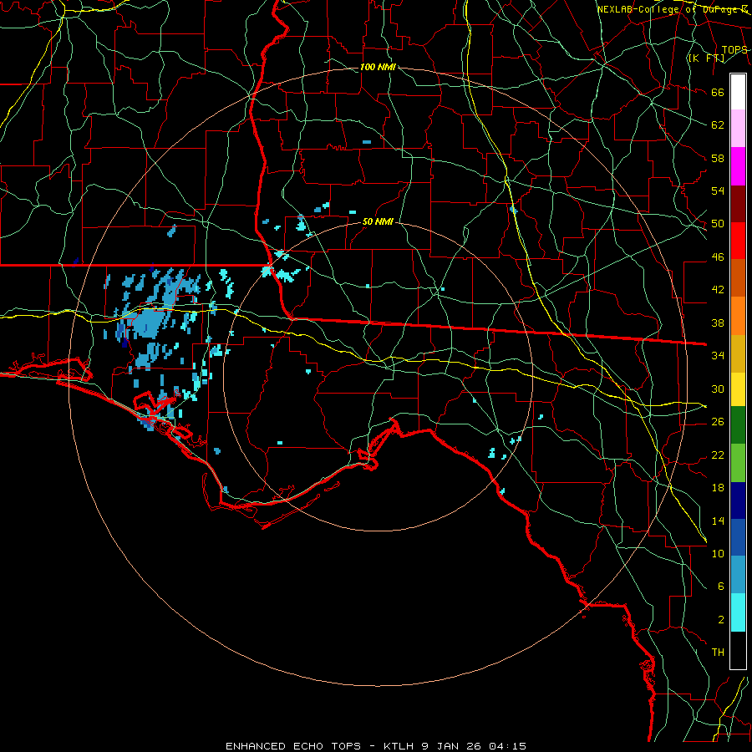Screen dimensions: 752x752
Task: Click the cyan legend swatch
Action: click(738, 612)
